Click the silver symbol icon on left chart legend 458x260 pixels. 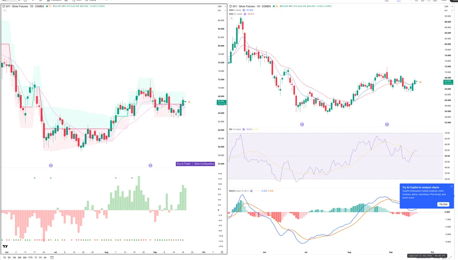click(4, 6)
